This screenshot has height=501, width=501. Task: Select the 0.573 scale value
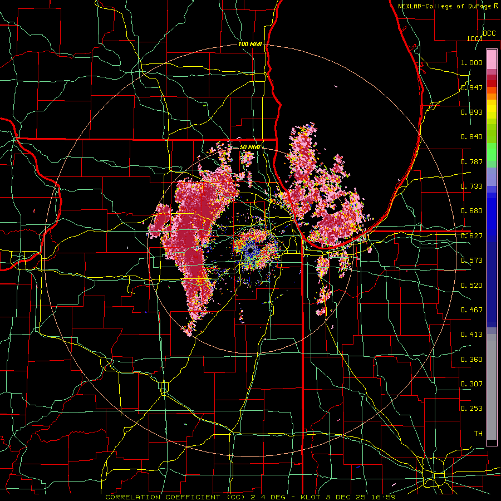(x=471, y=261)
